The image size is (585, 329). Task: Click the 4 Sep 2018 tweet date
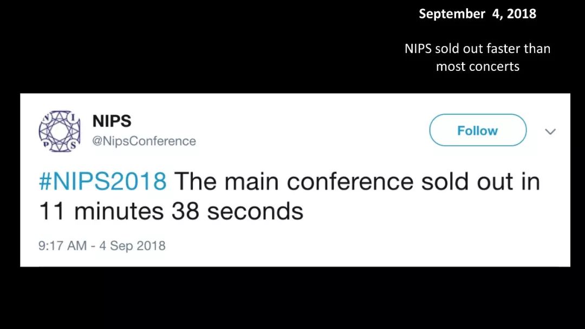(132, 246)
